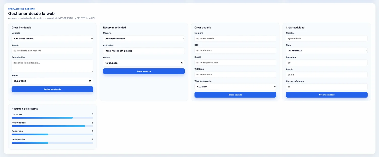Select the Email input field
Screen dimensions: 379x157
[235, 62]
